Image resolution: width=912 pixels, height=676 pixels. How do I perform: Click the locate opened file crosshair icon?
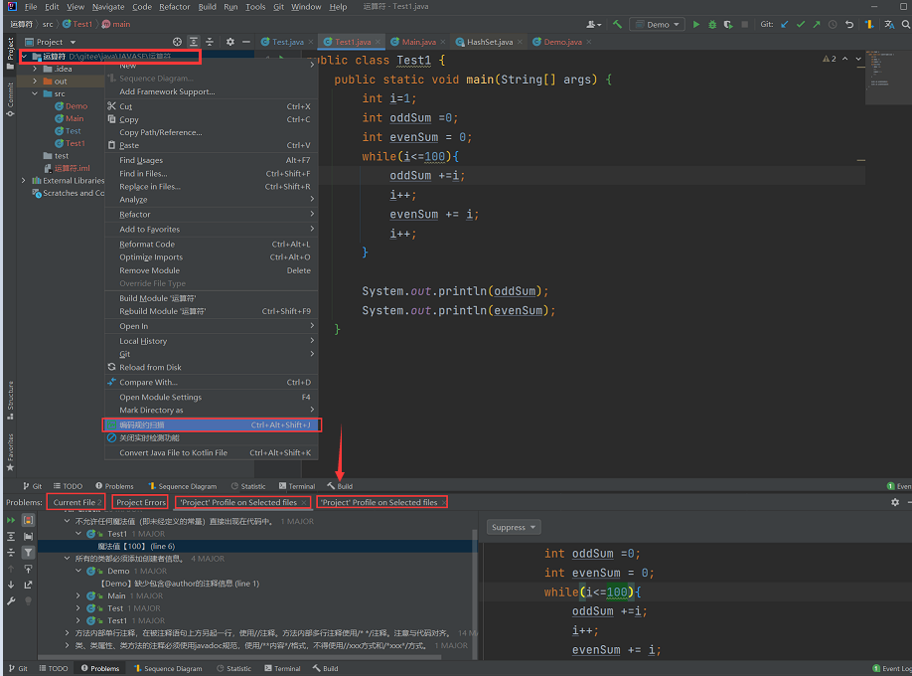pos(178,42)
